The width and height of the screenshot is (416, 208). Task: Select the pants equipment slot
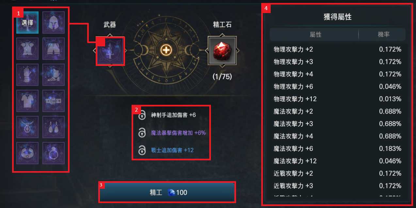coord(54,49)
